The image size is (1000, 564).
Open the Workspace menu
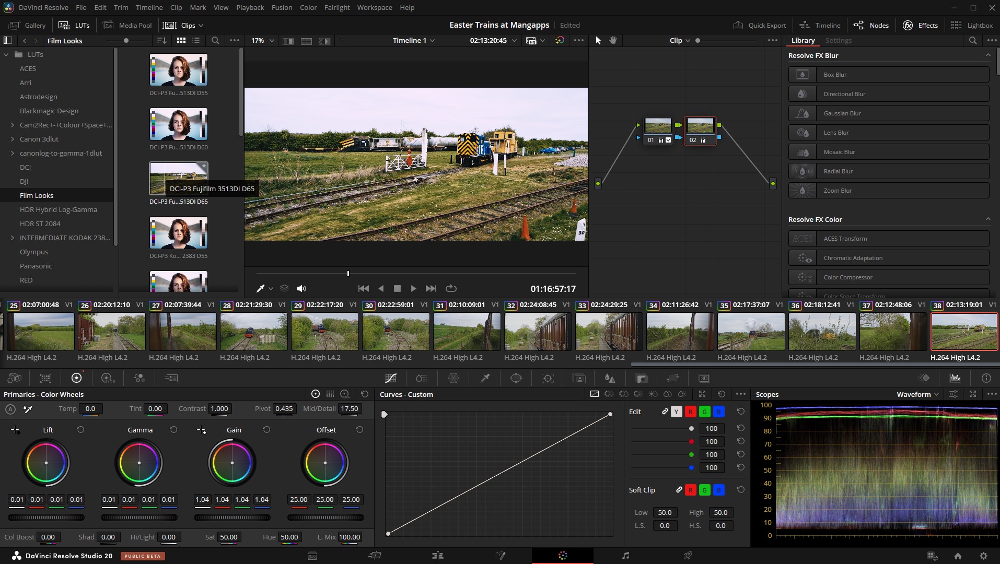(x=375, y=7)
